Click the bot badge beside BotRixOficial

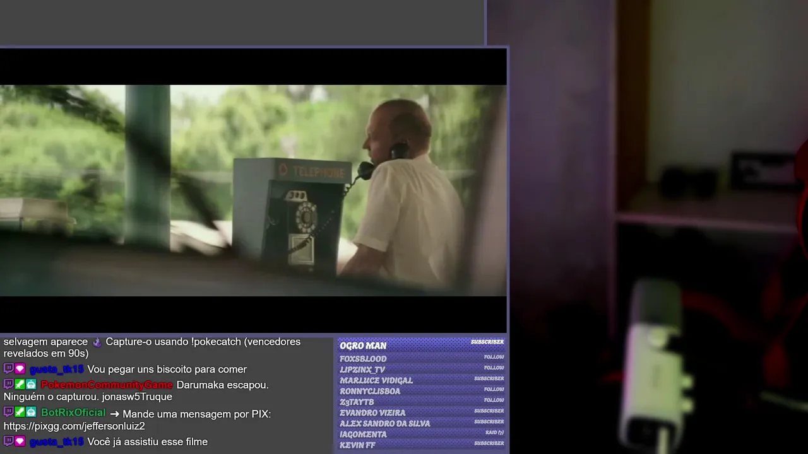tap(31, 412)
